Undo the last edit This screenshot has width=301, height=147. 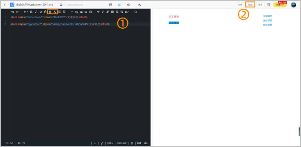(13, 12)
